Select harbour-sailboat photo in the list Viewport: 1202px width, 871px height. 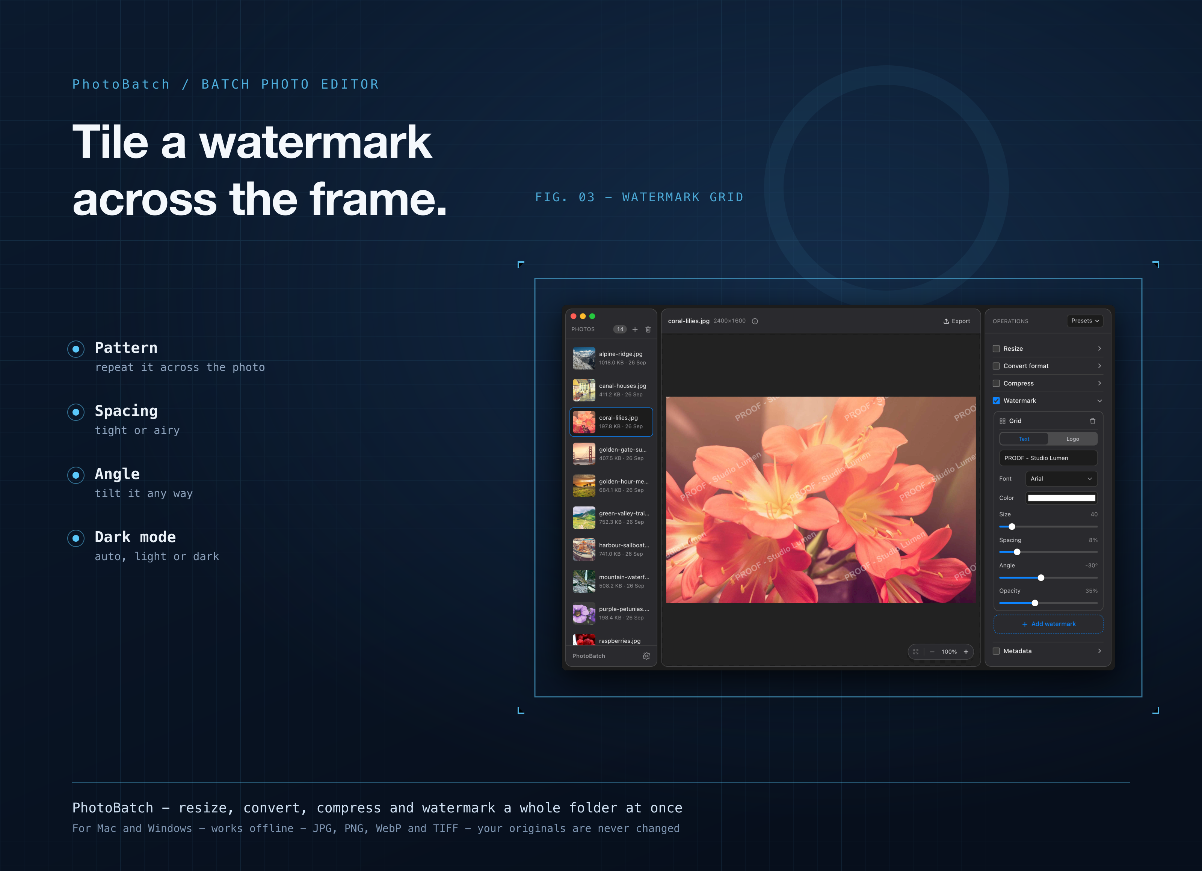tap(611, 549)
